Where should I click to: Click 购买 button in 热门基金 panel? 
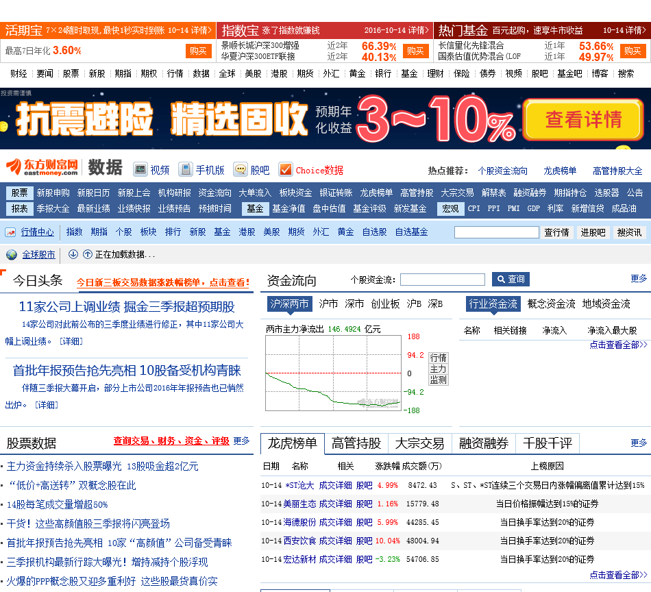pos(632,51)
